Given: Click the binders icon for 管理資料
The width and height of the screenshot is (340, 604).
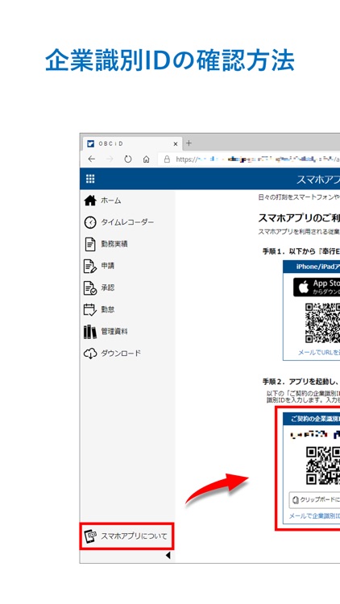Looking at the screenshot, I should [x=90, y=331].
